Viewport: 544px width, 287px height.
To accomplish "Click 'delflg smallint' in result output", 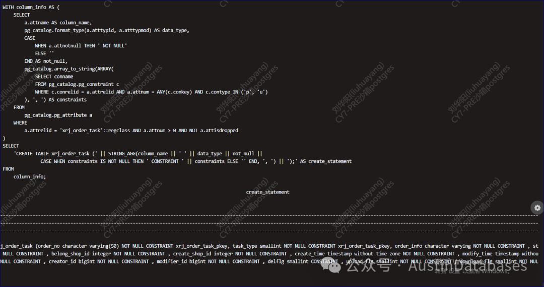I will point(288,261).
